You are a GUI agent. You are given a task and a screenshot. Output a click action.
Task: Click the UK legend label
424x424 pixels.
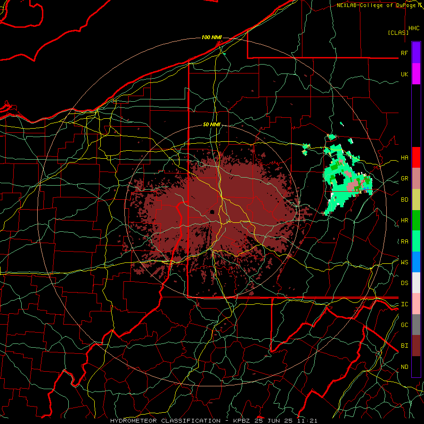click(404, 74)
